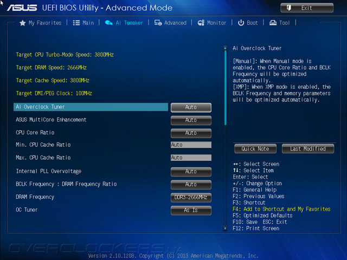
Task: Click the Boot power icon
Action: pos(241,23)
